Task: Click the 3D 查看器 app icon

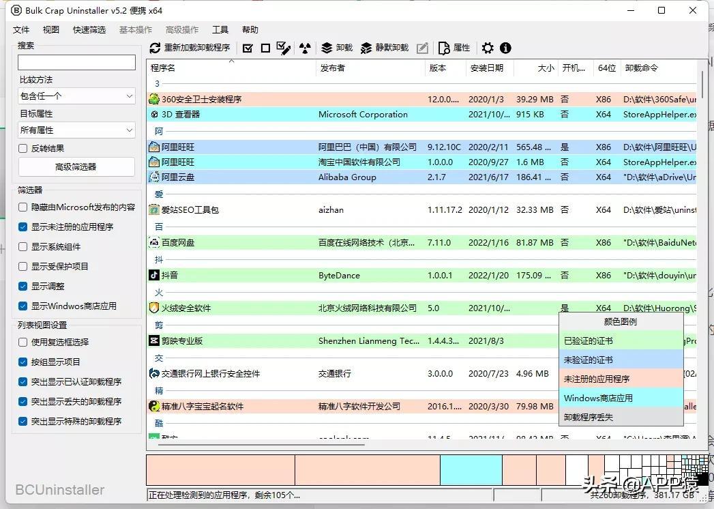Action: click(x=154, y=115)
